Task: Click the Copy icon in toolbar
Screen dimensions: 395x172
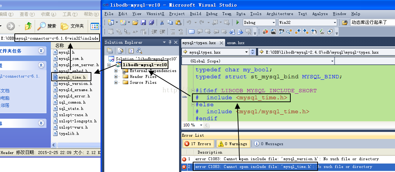Action: (170, 22)
